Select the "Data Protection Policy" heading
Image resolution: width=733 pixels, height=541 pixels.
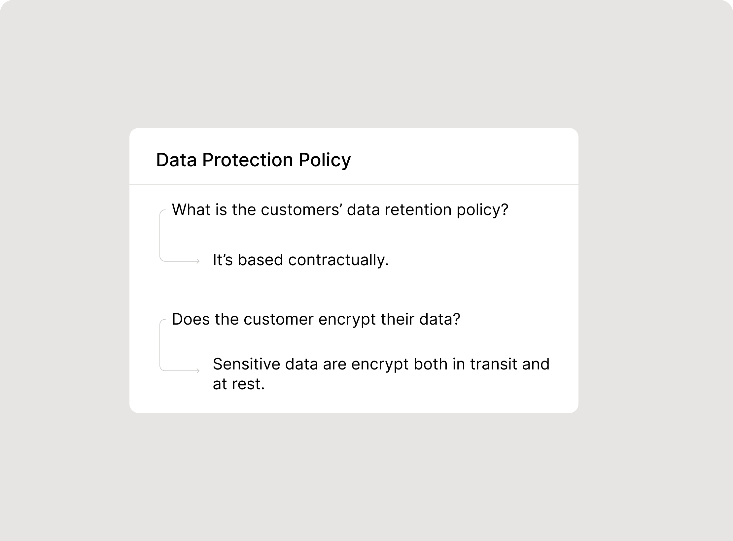pos(253,160)
